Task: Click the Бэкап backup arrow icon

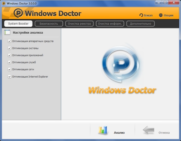Action: click(141, 15)
